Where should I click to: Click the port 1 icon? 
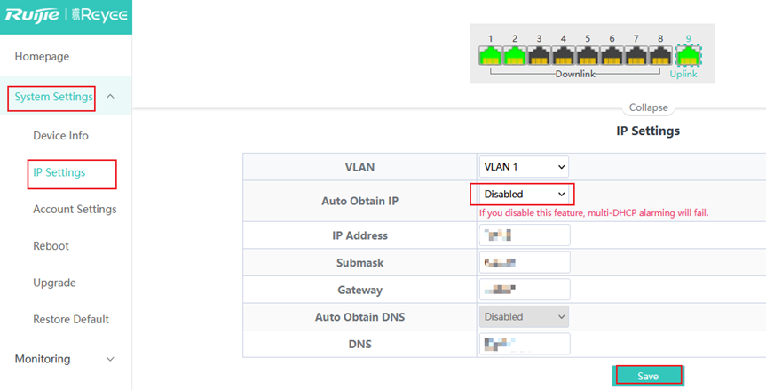click(490, 57)
